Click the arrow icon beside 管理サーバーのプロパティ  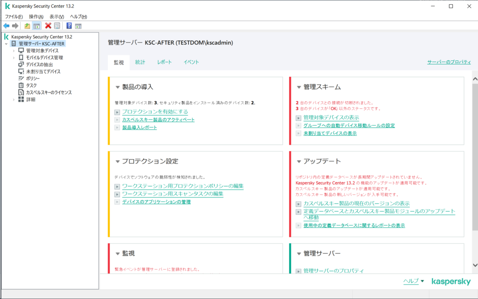(298, 271)
